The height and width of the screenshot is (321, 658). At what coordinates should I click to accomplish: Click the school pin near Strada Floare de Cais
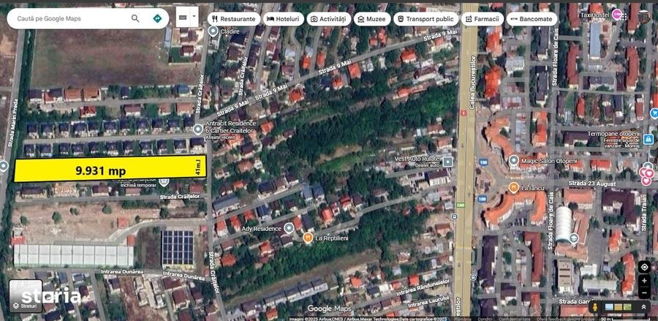point(574,239)
